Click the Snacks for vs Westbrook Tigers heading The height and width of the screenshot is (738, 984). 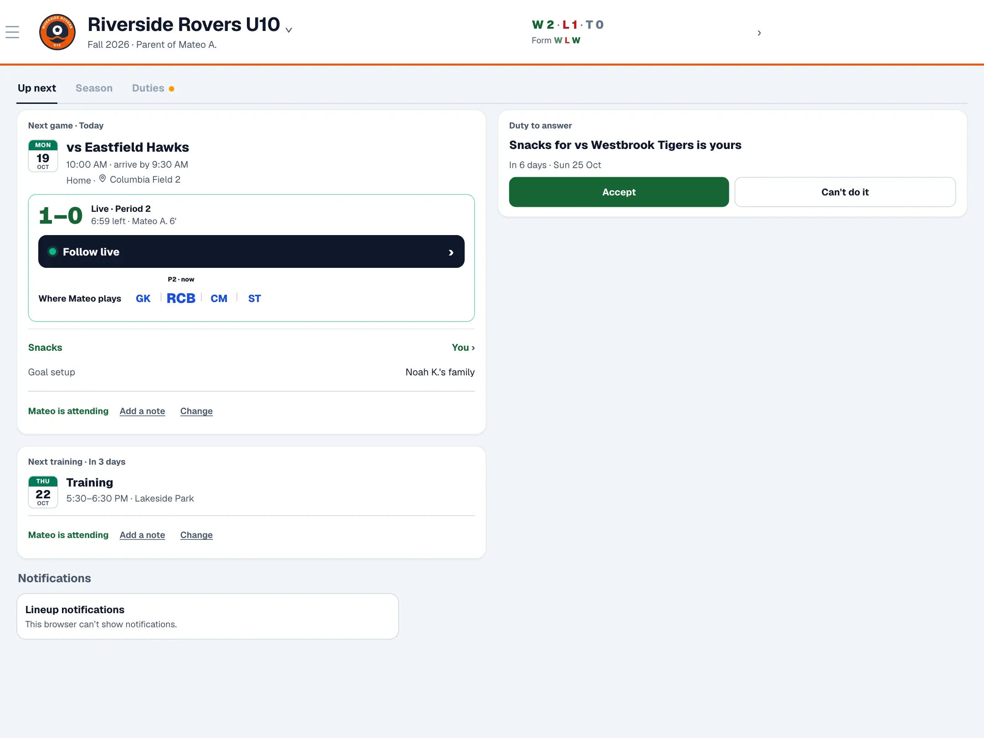(x=625, y=145)
